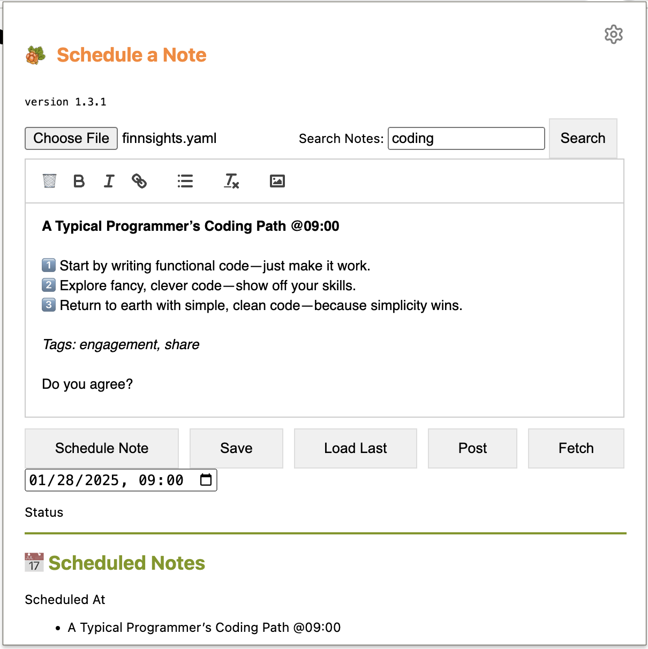Select the scheduled note about Coding Path

204,627
